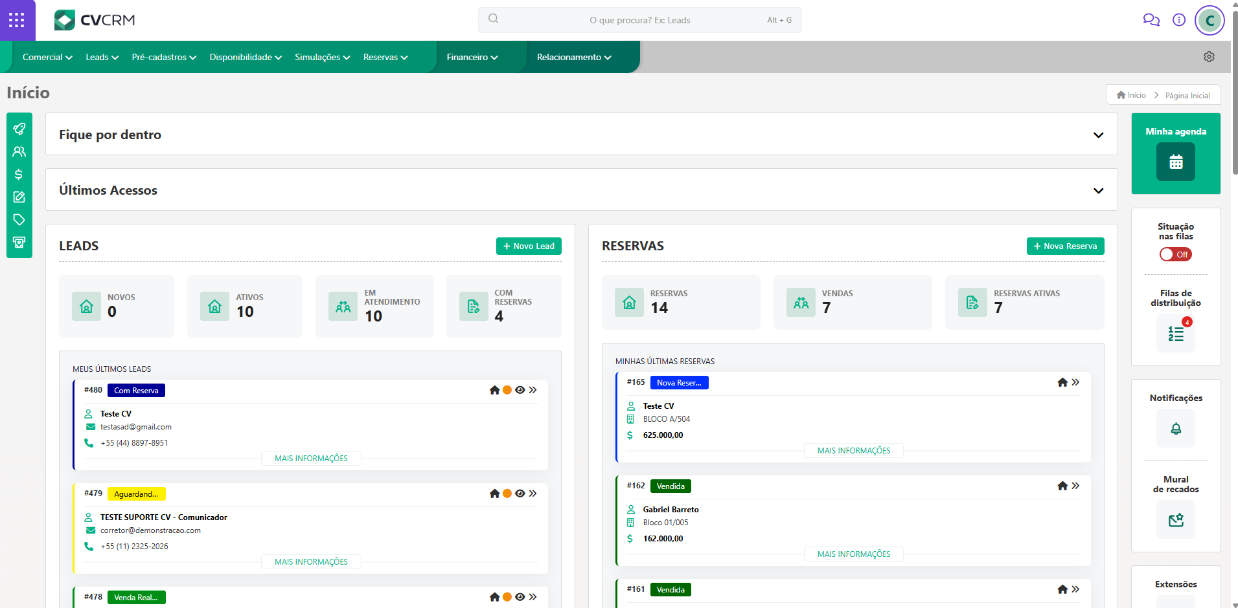Open the Minha agenda calendar icon
The width and height of the screenshot is (1238, 608).
[x=1176, y=162]
